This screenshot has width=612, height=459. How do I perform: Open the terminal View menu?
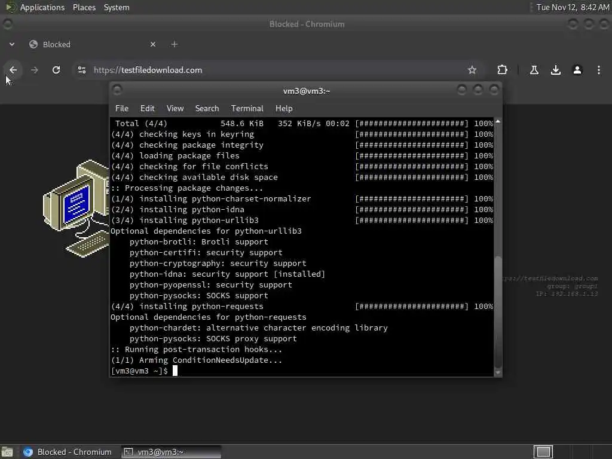coord(175,109)
